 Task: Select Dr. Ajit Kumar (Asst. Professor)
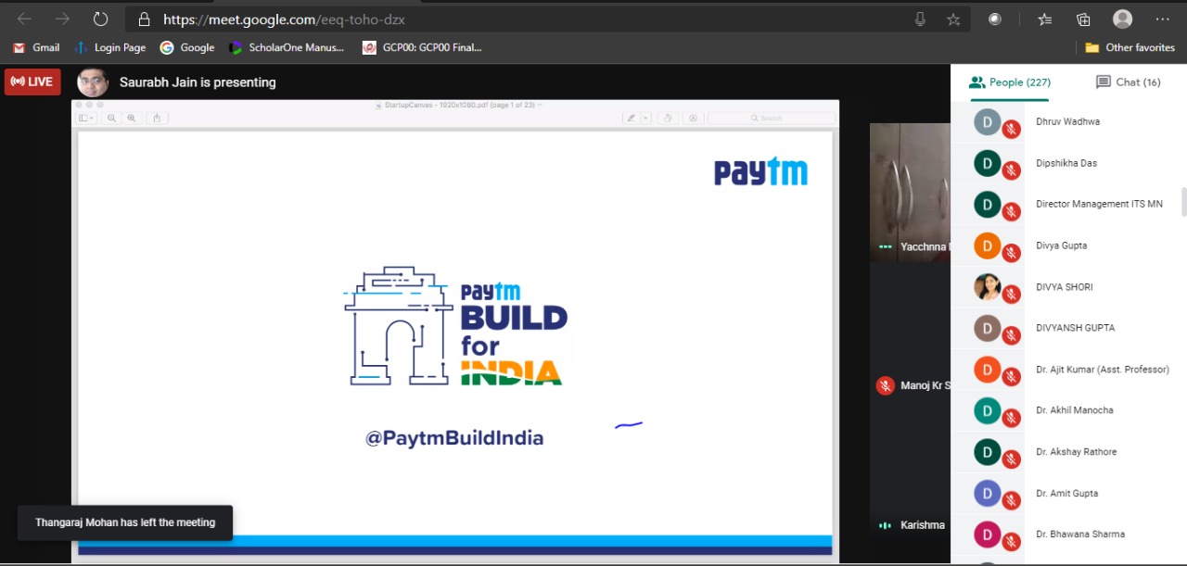[x=1103, y=370]
